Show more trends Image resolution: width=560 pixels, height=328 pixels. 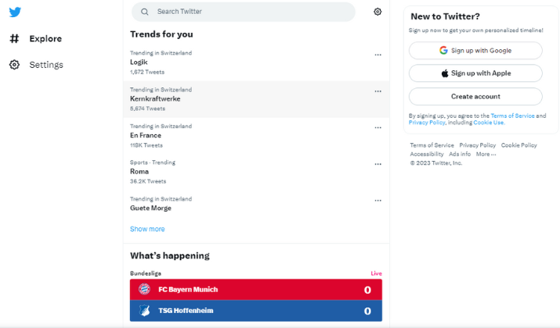[147, 229]
